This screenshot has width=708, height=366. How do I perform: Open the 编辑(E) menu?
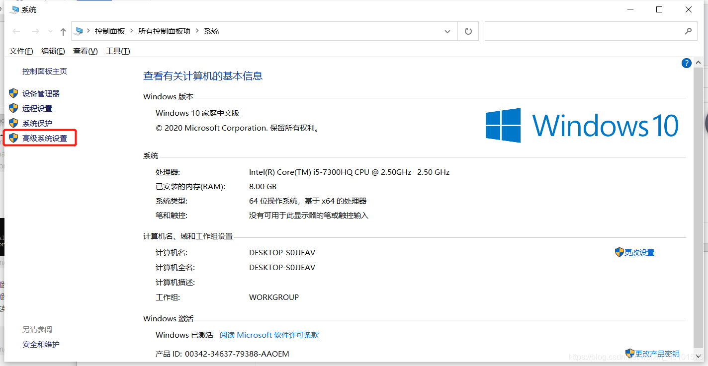(53, 51)
